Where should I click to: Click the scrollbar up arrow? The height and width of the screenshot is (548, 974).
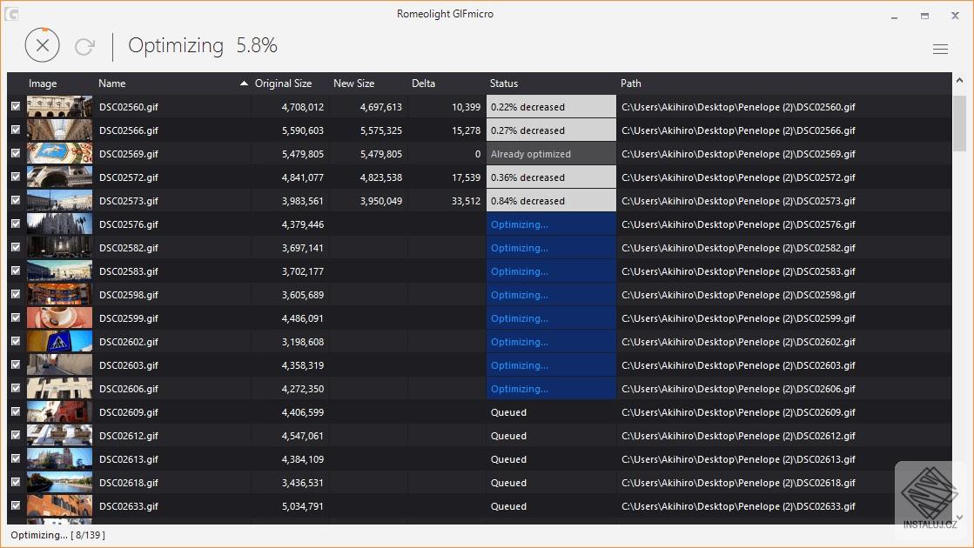point(959,80)
